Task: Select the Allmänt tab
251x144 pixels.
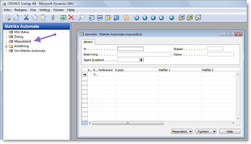Action: (x=88, y=42)
